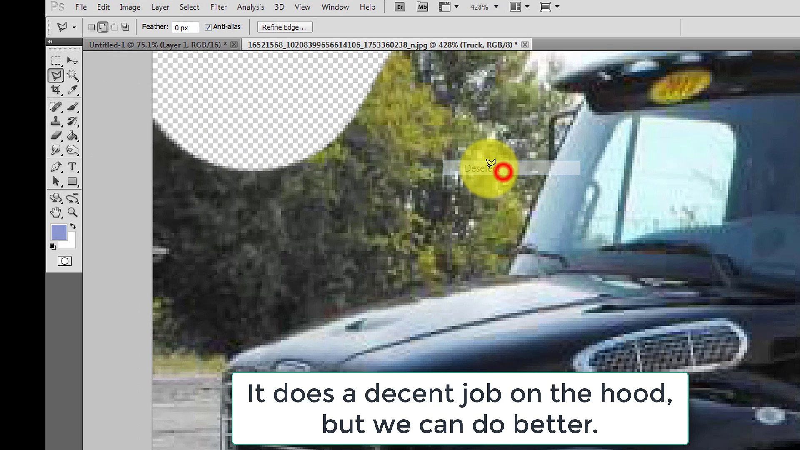
Task: Click the Refine Edge button
Action: (x=284, y=27)
